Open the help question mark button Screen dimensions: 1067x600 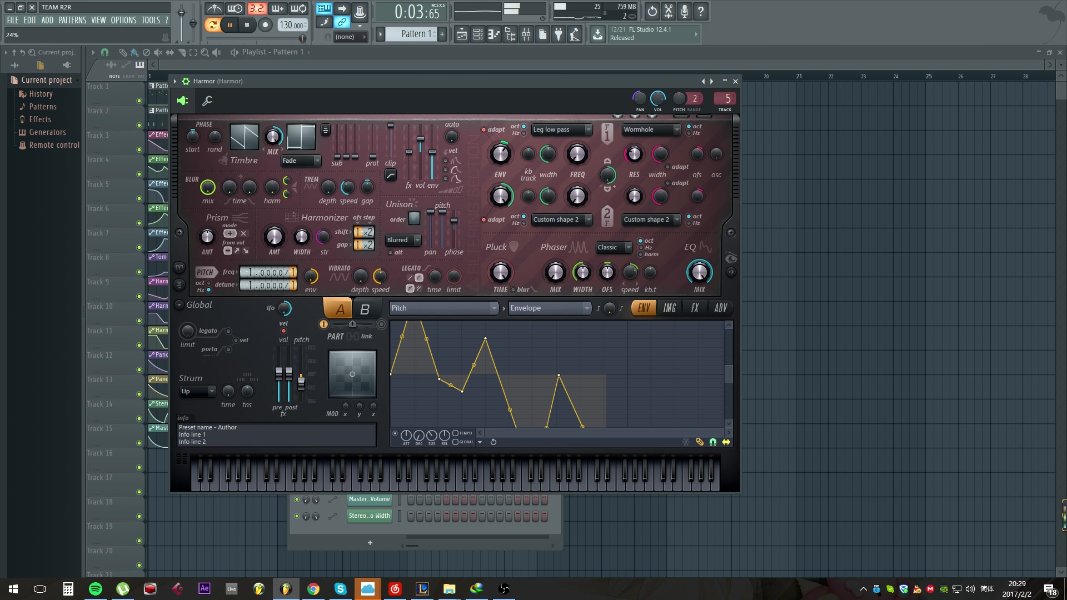pos(700,11)
